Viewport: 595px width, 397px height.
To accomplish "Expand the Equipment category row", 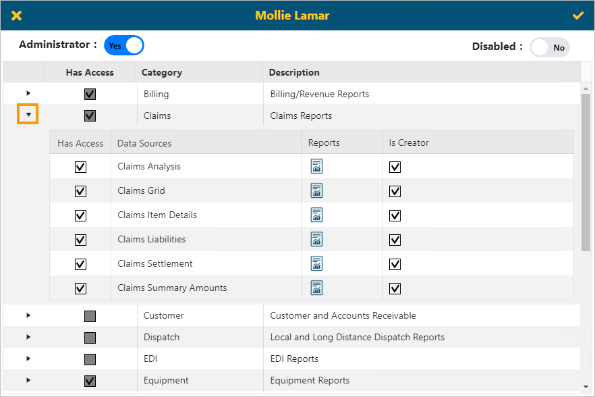I will 27,380.
